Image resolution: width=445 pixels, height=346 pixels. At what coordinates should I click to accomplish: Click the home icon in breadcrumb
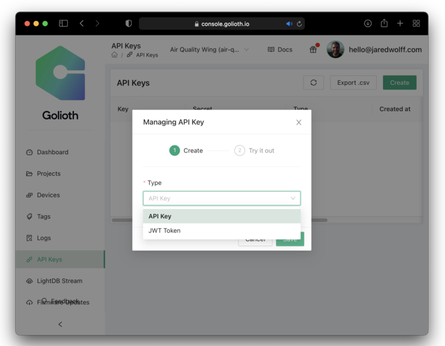point(115,55)
